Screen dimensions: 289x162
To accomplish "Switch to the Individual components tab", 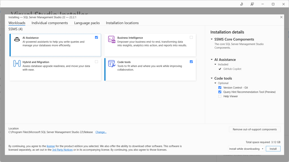I will pos(50,23).
